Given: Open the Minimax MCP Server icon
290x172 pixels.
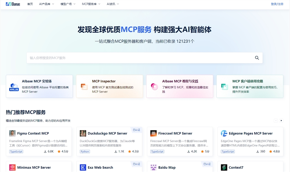Looking at the screenshot, I should pos(12,167).
